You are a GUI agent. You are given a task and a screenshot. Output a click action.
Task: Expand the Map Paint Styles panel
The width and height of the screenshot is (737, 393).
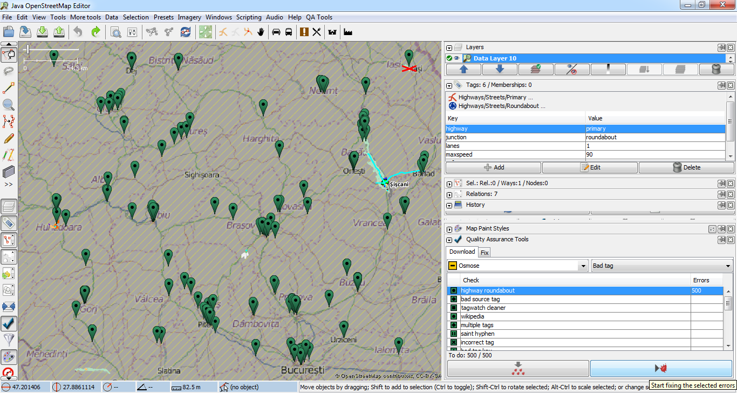[449, 229]
